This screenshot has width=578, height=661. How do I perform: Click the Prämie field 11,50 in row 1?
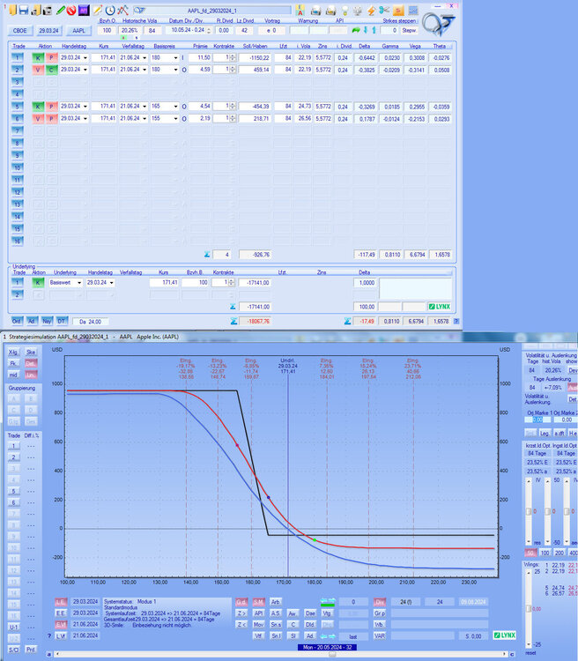199,58
